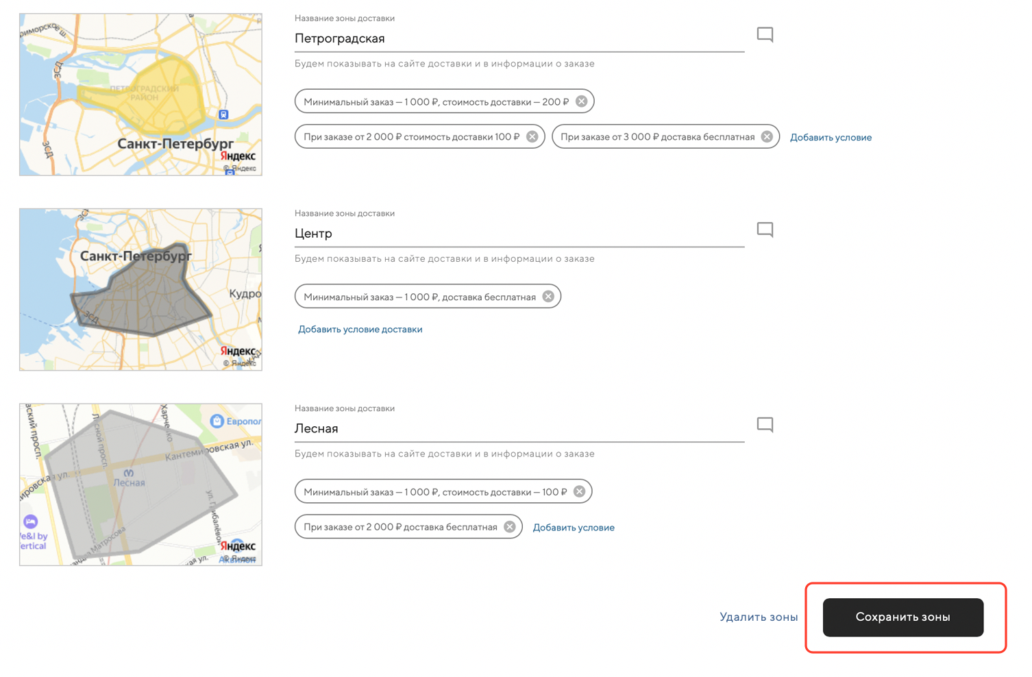Edit the Петроградская zone name field
Viewport: 1032px width, 677px height.
(518, 39)
